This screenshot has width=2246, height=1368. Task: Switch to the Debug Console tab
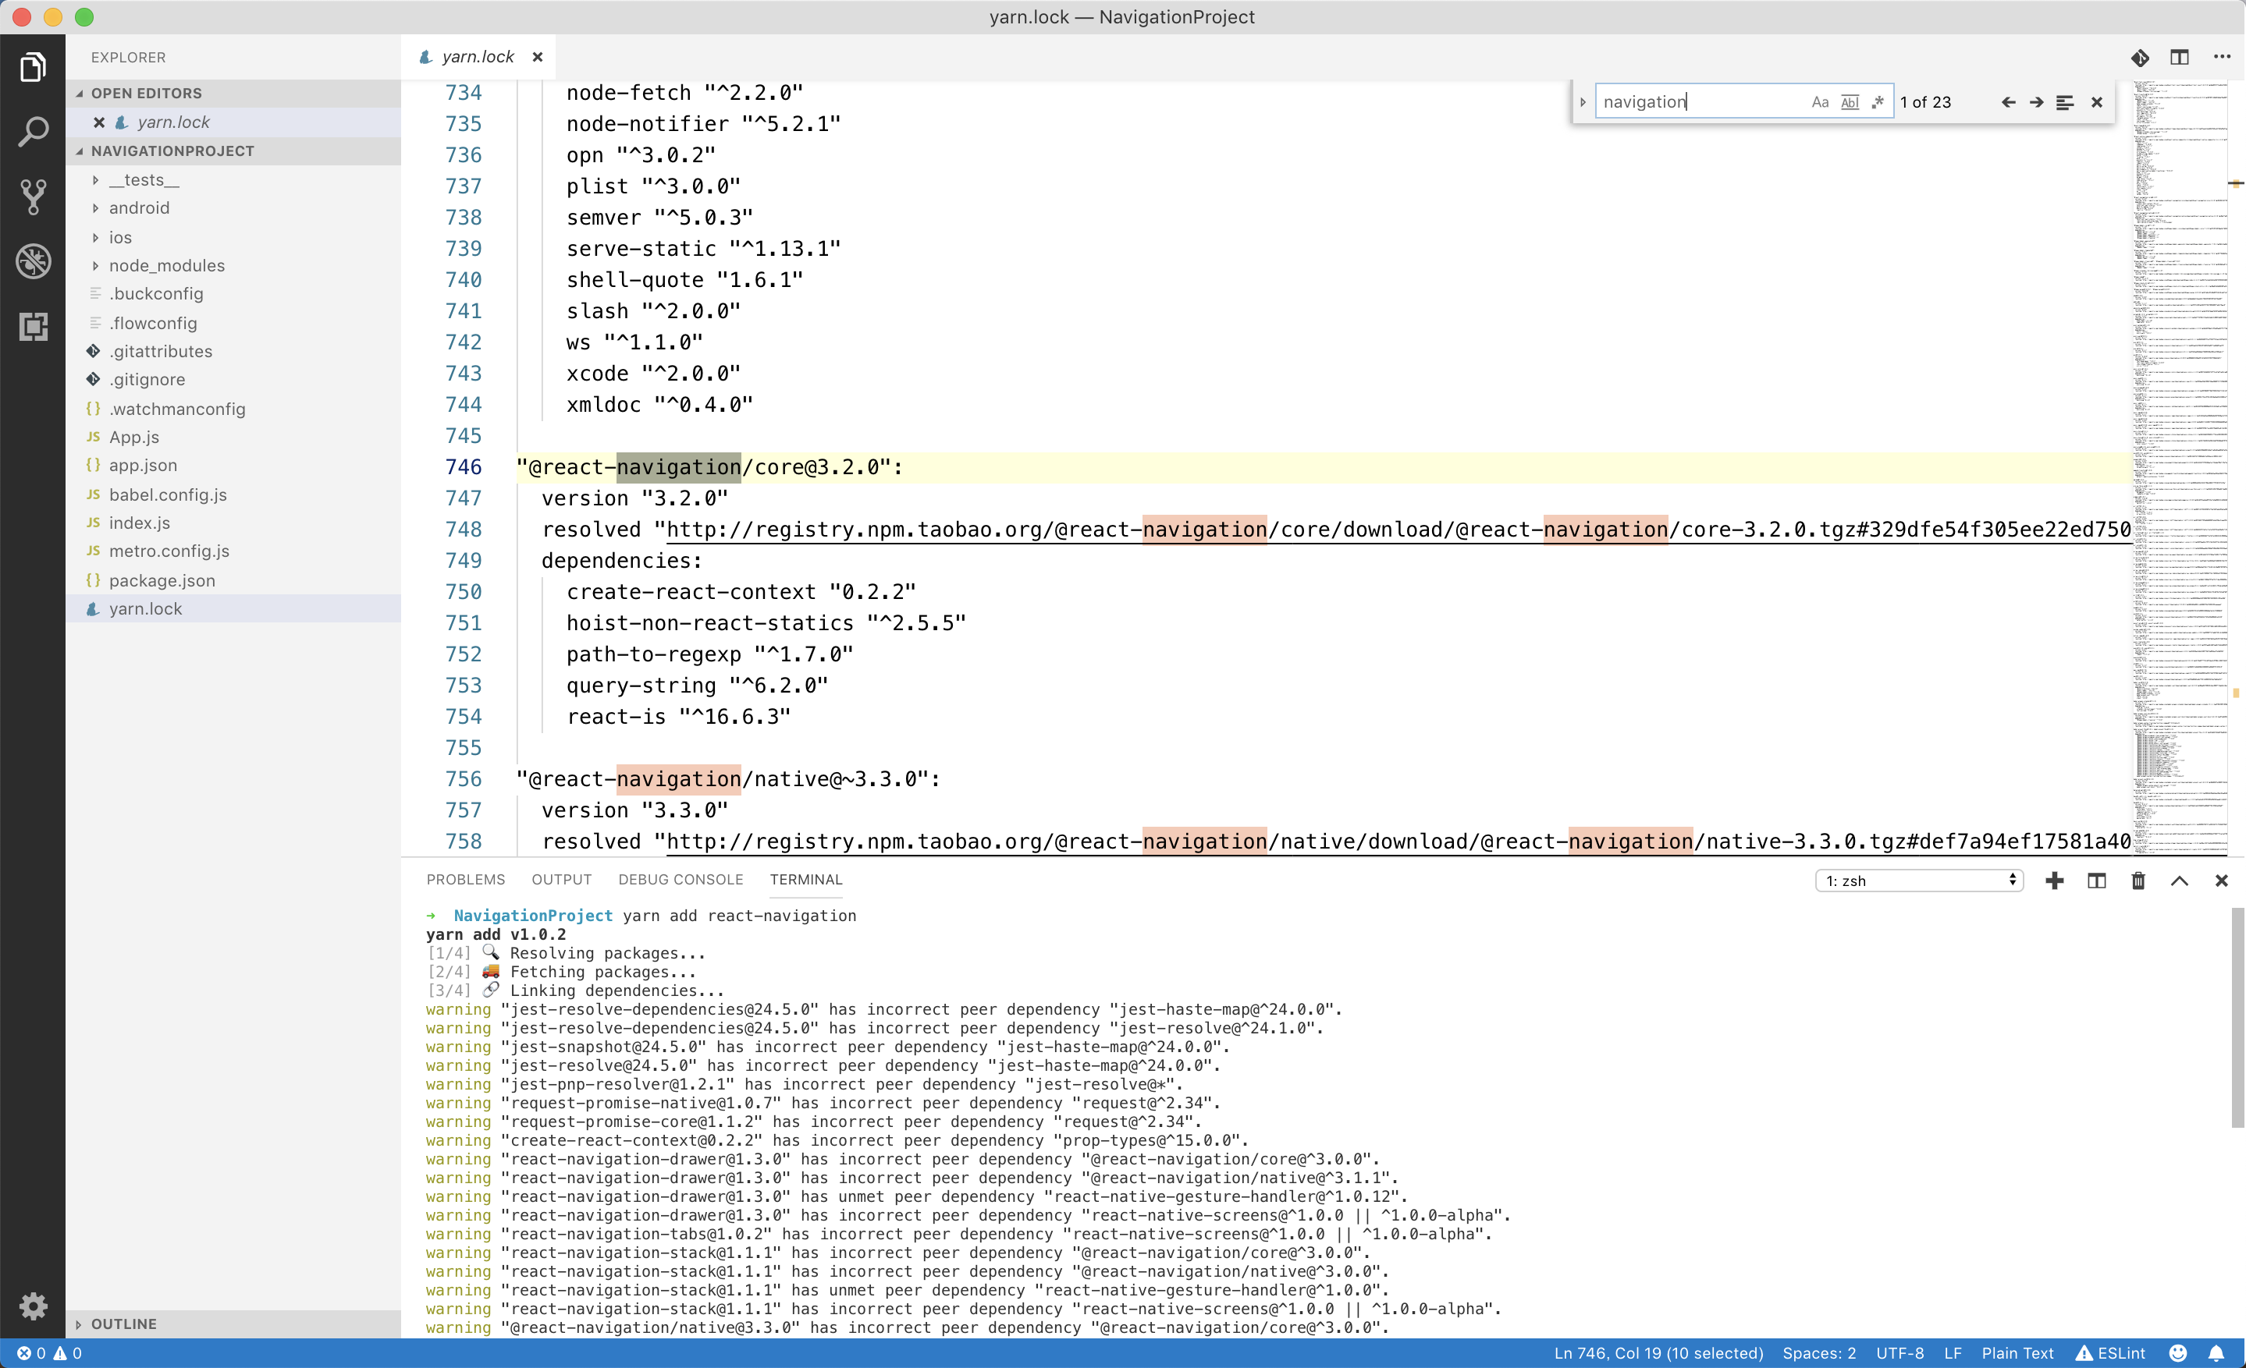680,880
